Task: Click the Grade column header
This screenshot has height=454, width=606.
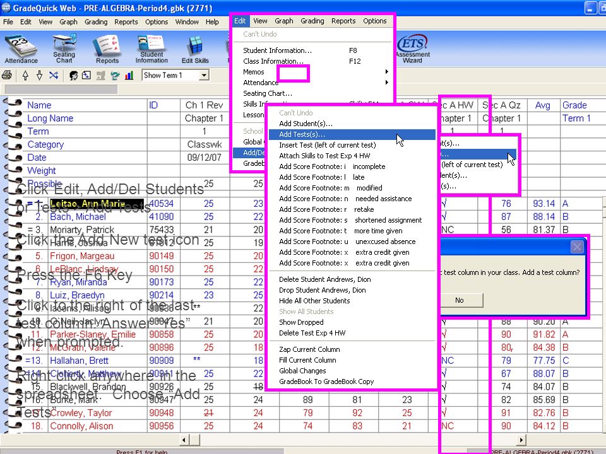Action: tap(574, 105)
